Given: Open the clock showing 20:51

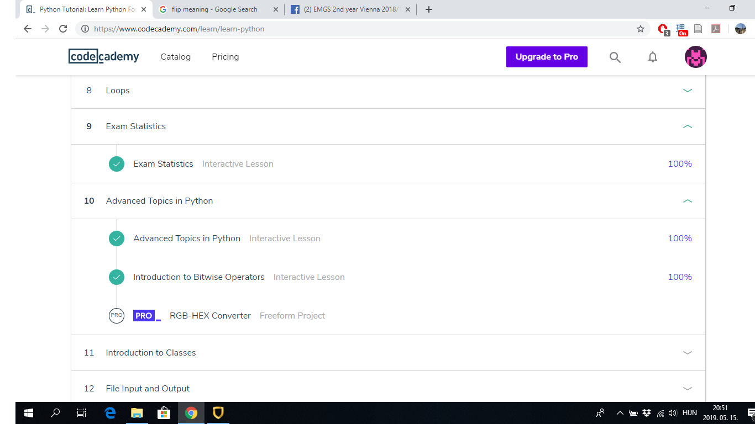Looking at the screenshot, I should [x=720, y=413].
